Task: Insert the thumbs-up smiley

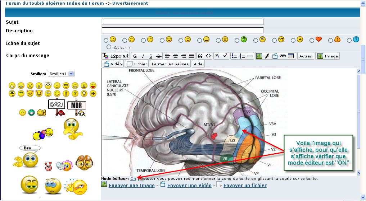Action: (x=42, y=113)
